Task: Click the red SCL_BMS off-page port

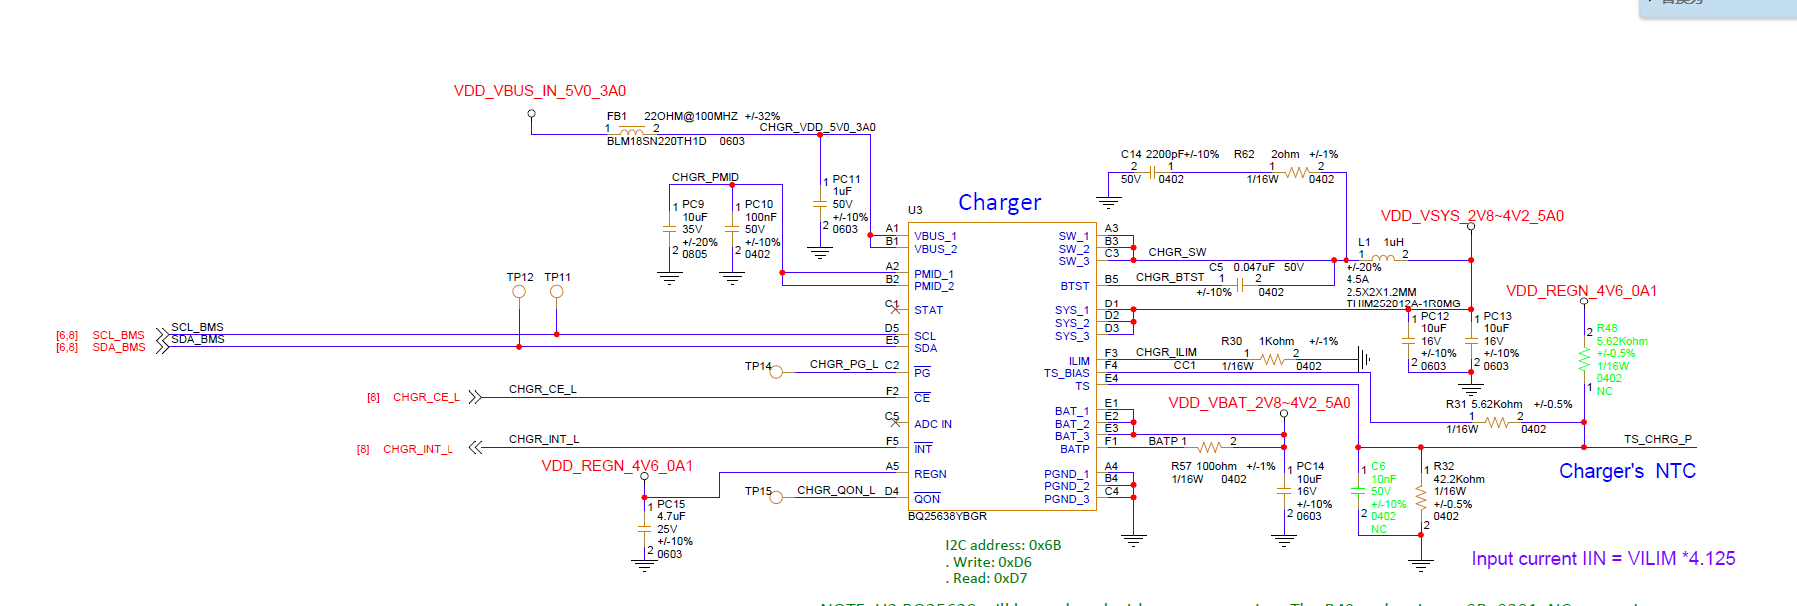Action: 118,335
